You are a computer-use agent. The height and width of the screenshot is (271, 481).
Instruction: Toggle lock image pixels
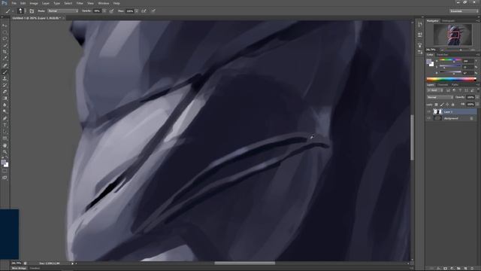[x=442, y=105]
